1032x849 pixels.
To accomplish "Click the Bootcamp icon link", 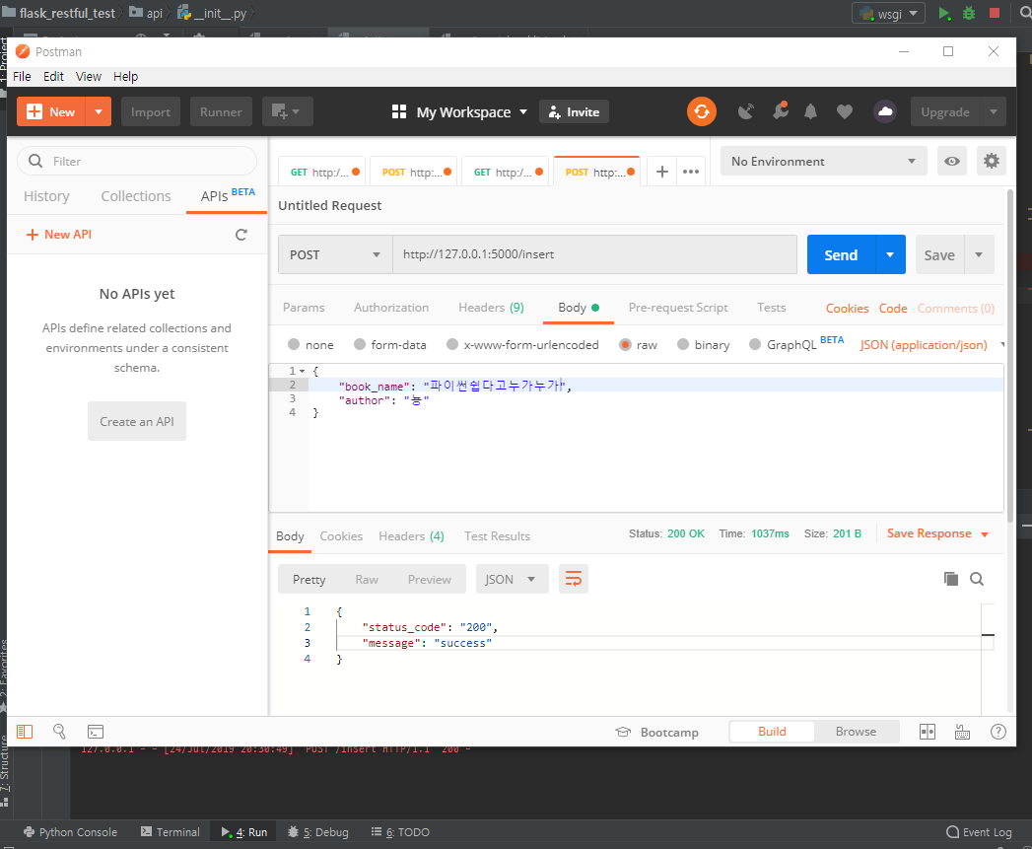I will coord(623,732).
